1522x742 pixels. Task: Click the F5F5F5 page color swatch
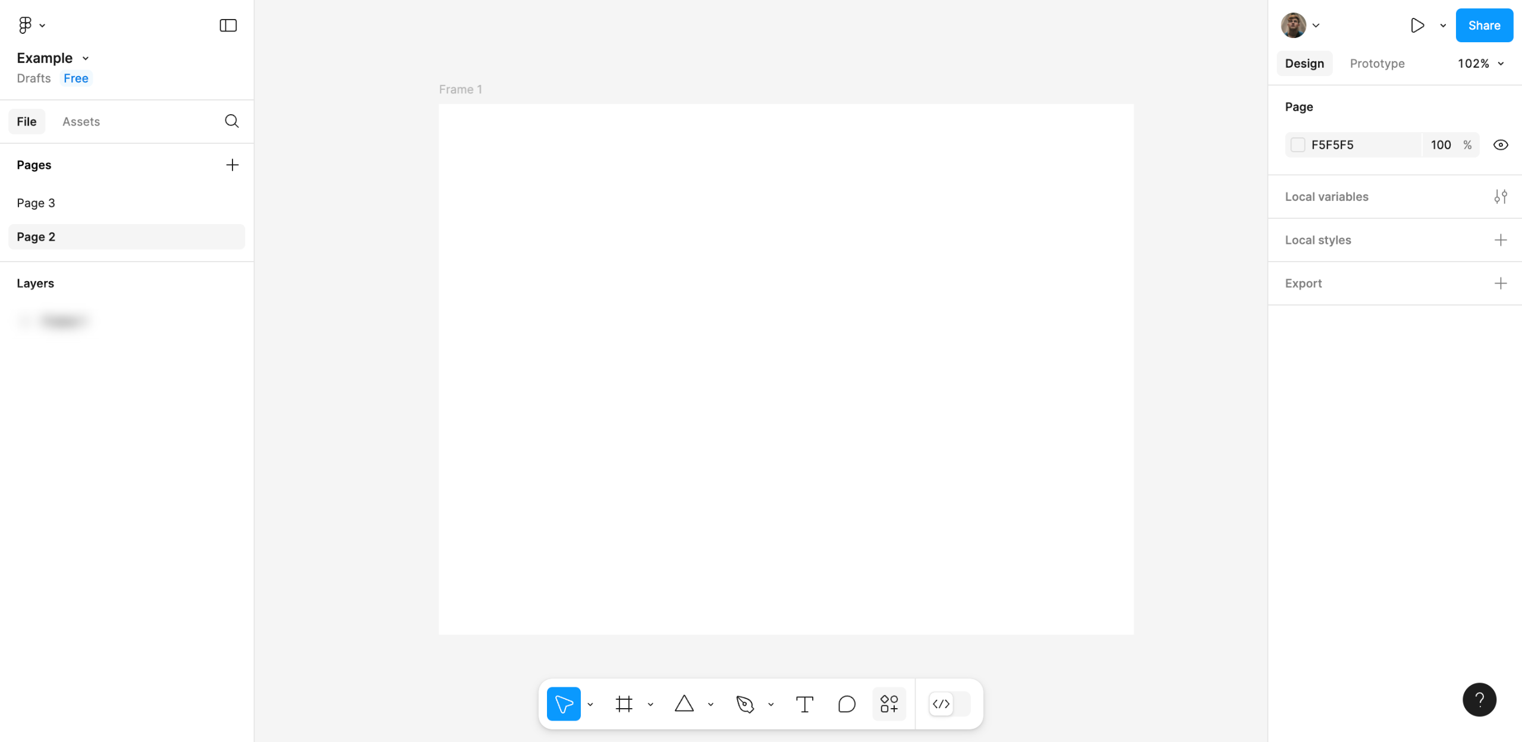[1298, 145]
